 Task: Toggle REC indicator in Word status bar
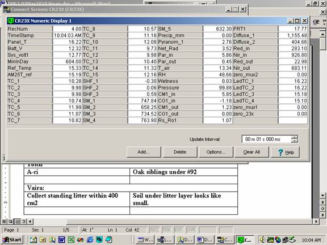click(x=154, y=230)
